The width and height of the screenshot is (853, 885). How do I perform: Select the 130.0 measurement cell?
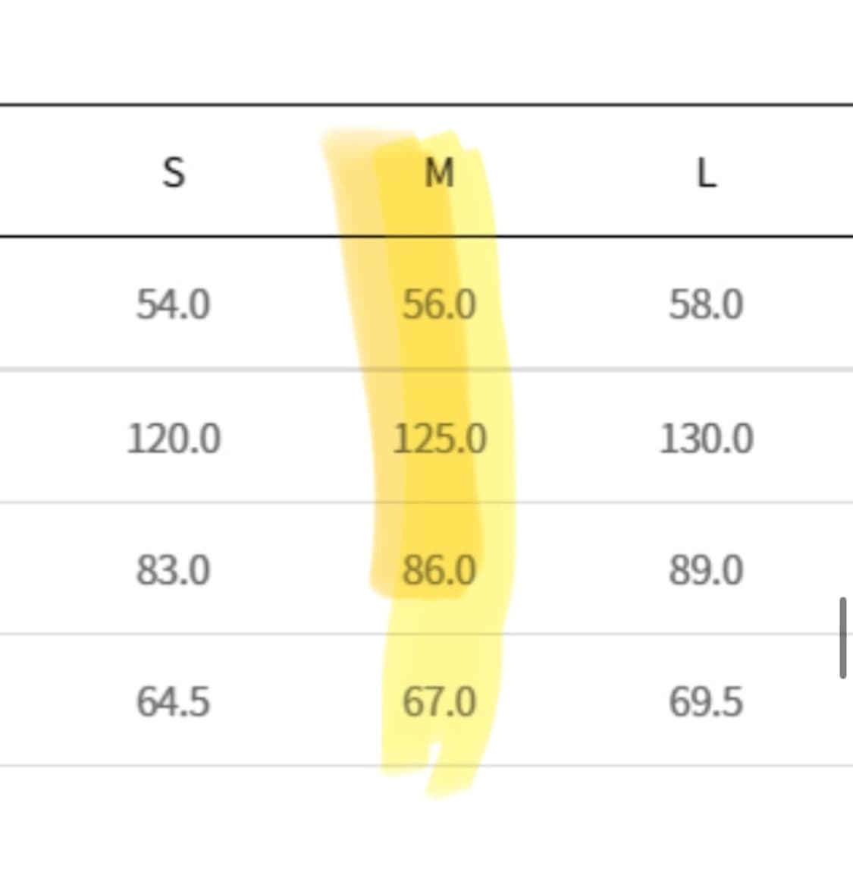(x=706, y=439)
